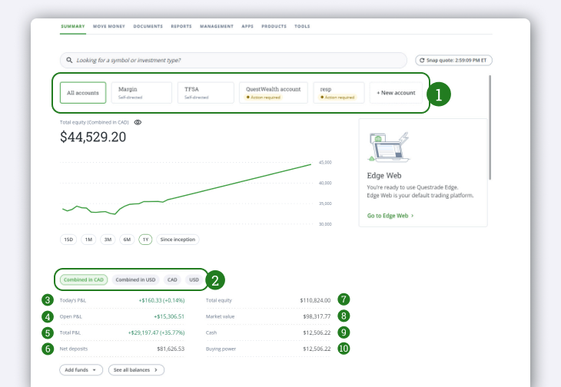Image resolution: width=561 pixels, height=387 pixels.
Task: Refresh the snap quote
Action: (x=453, y=61)
